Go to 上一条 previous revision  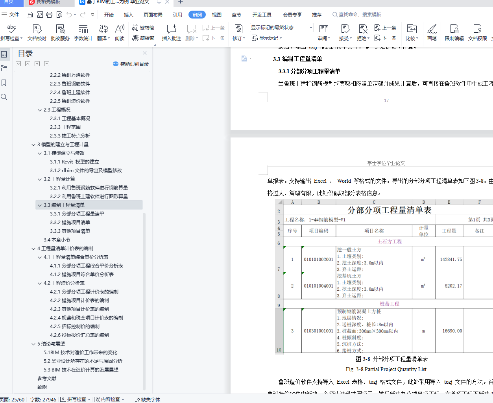[385, 28]
